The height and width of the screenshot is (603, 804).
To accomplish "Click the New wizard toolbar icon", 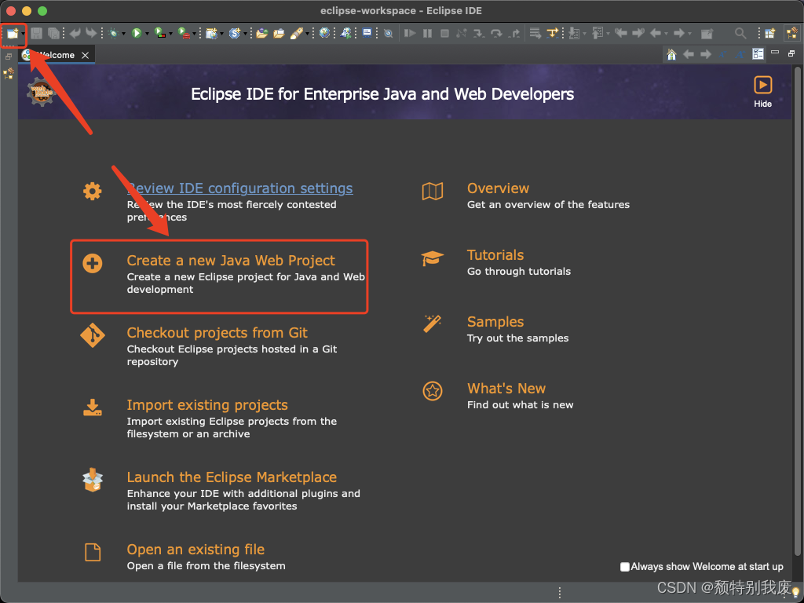I will (x=12, y=34).
